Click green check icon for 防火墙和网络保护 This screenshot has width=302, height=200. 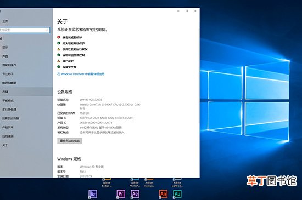click(59, 43)
